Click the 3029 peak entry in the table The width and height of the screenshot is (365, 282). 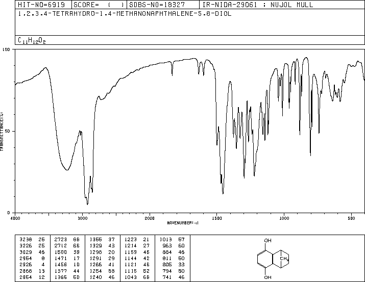[x=32, y=252]
